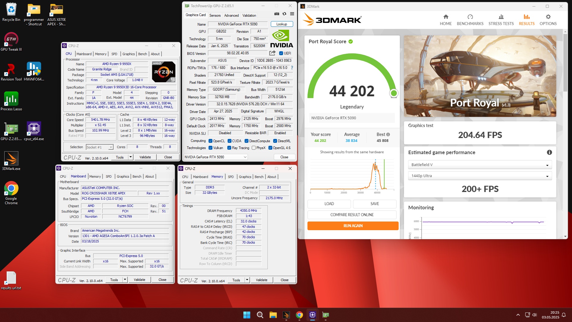Switch to Sensors tab in GPU-Z
The image size is (572, 322).
tap(215, 16)
